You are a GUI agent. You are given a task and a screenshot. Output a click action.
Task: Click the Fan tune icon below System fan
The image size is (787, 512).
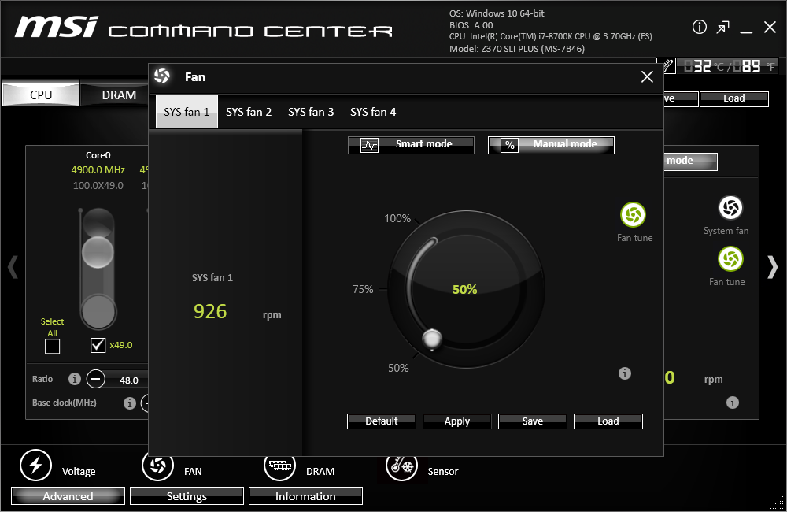click(x=730, y=259)
